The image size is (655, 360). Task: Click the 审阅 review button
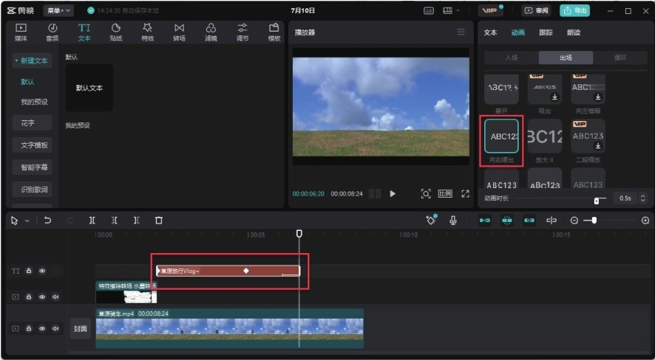point(537,11)
